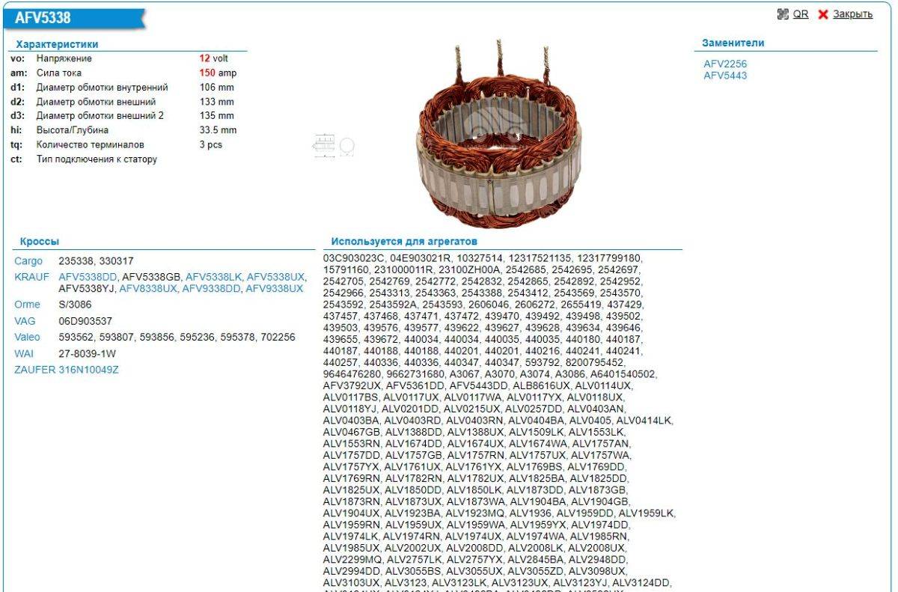Open the QR text link
The width and height of the screenshot is (898, 592).
tap(801, 14)
